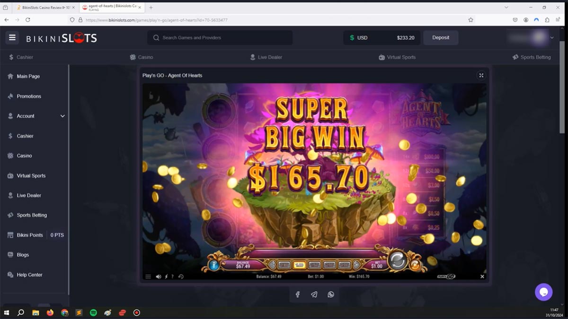Mute the game sound
This screenshot has height=319, width=568.
pos(159,277)
